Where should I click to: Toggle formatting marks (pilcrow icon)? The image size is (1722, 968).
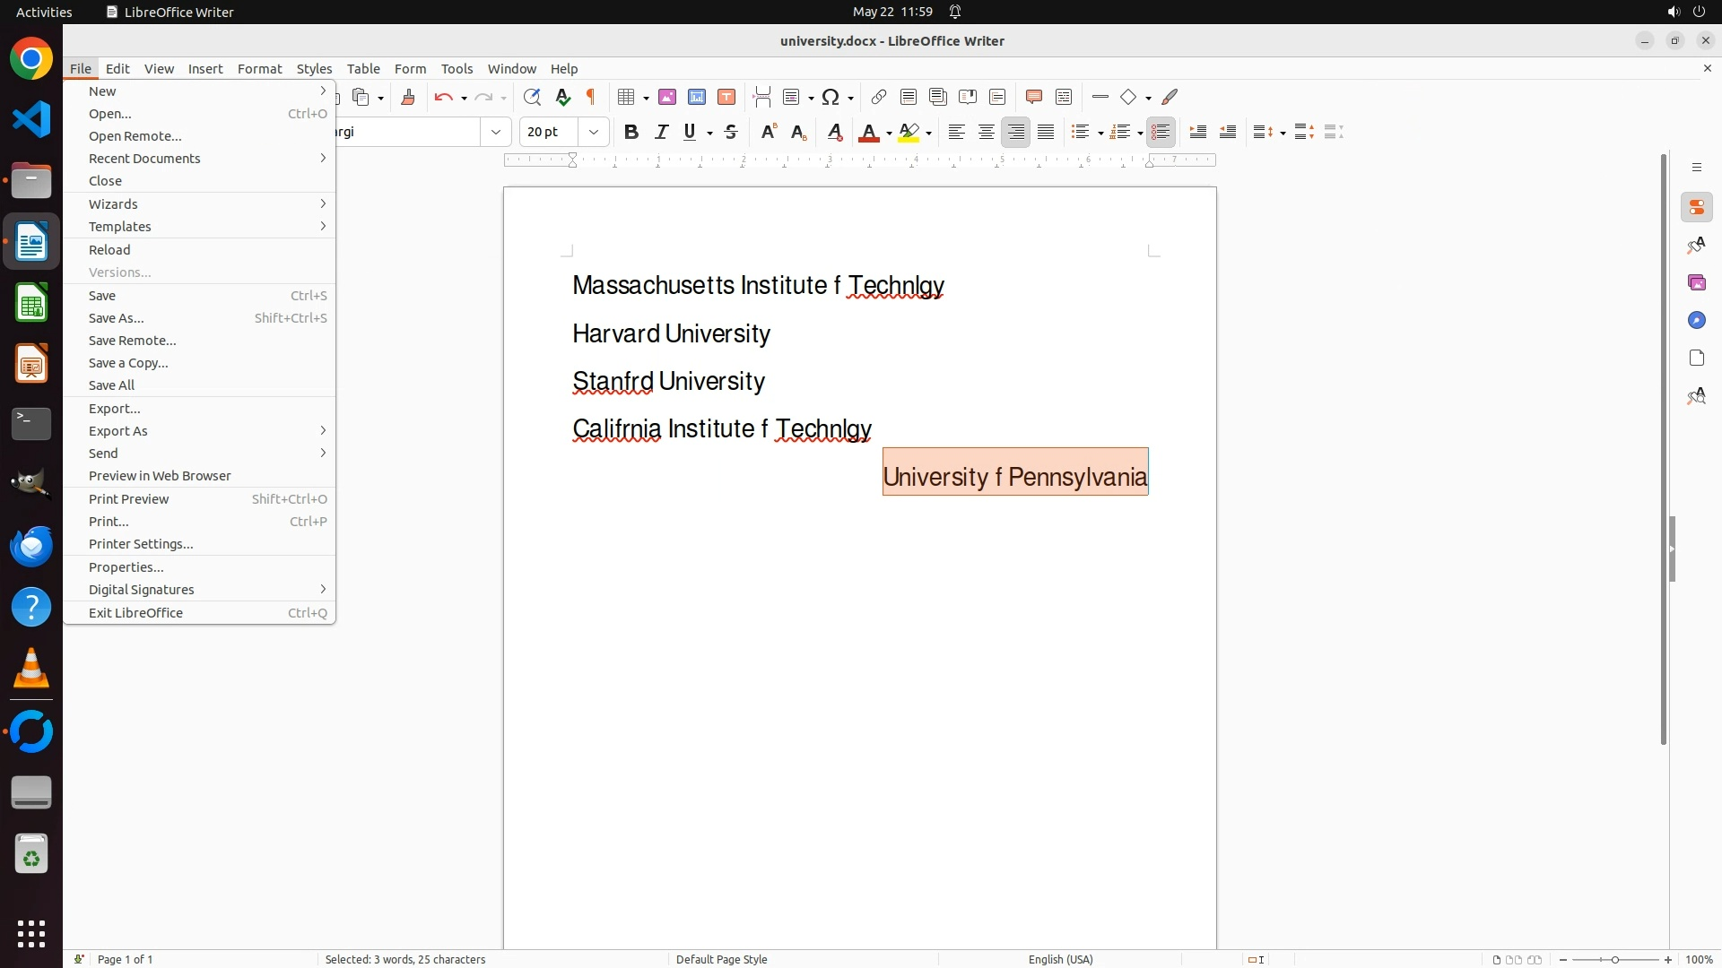tap(591, 97)
